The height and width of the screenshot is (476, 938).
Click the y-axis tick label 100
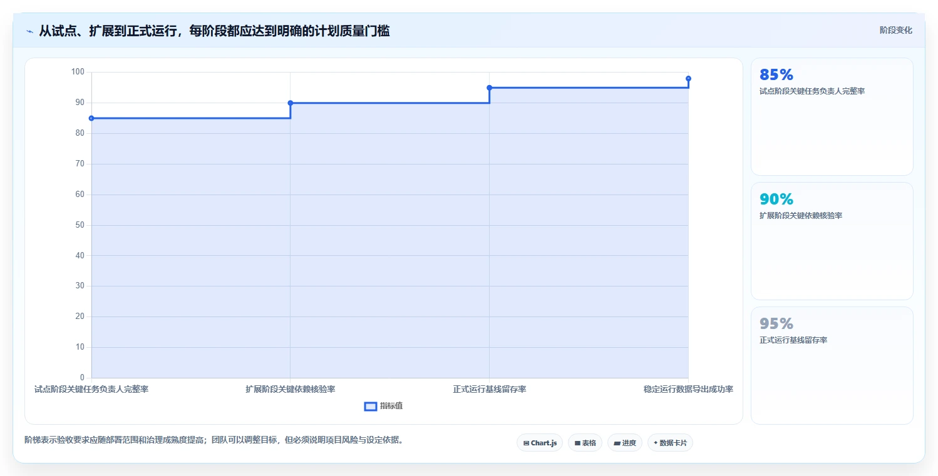78,72
